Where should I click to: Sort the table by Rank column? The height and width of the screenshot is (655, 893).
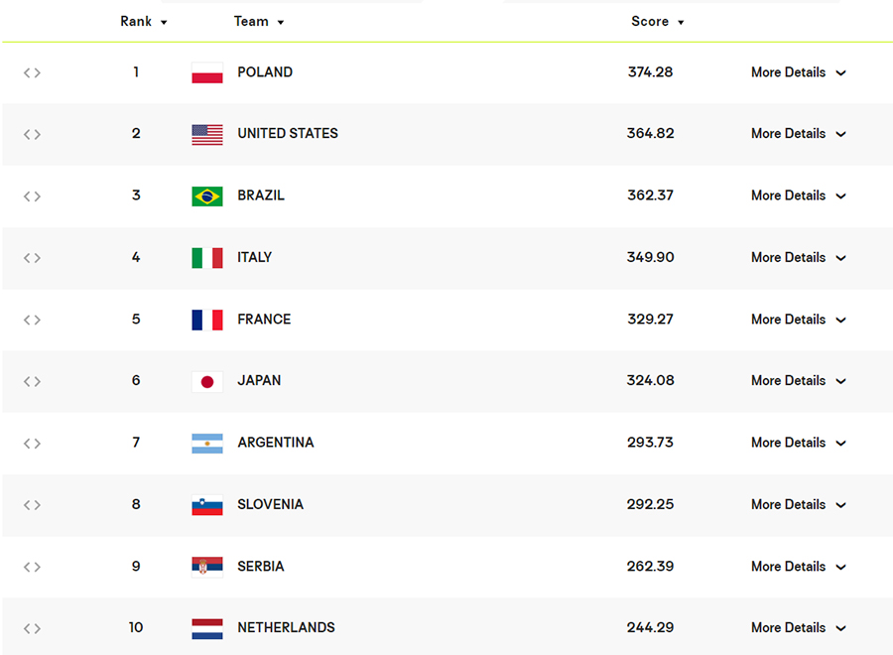click(144, 22)
